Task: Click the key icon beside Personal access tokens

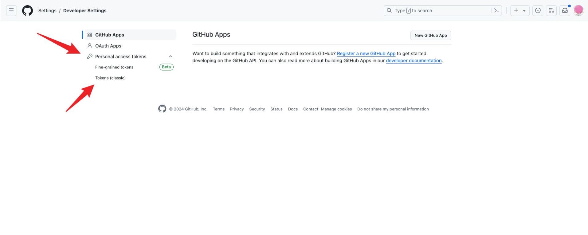Action: tap(90, 56)
